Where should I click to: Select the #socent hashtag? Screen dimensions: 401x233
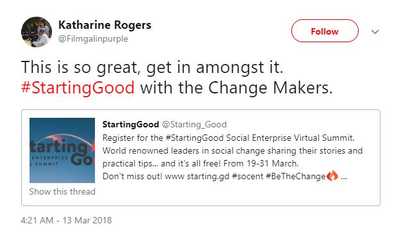(248, 176)
